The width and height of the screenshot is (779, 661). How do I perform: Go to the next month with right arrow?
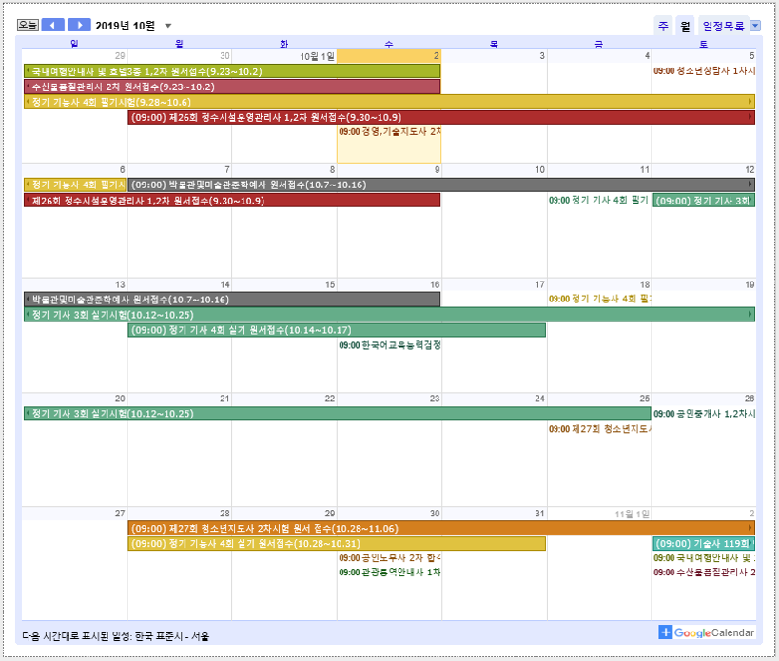(x=80, y=25)
